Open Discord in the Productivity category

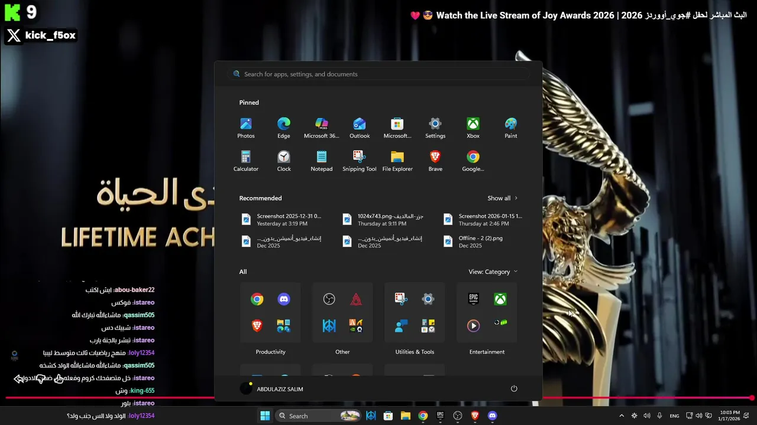click(284, 299)
